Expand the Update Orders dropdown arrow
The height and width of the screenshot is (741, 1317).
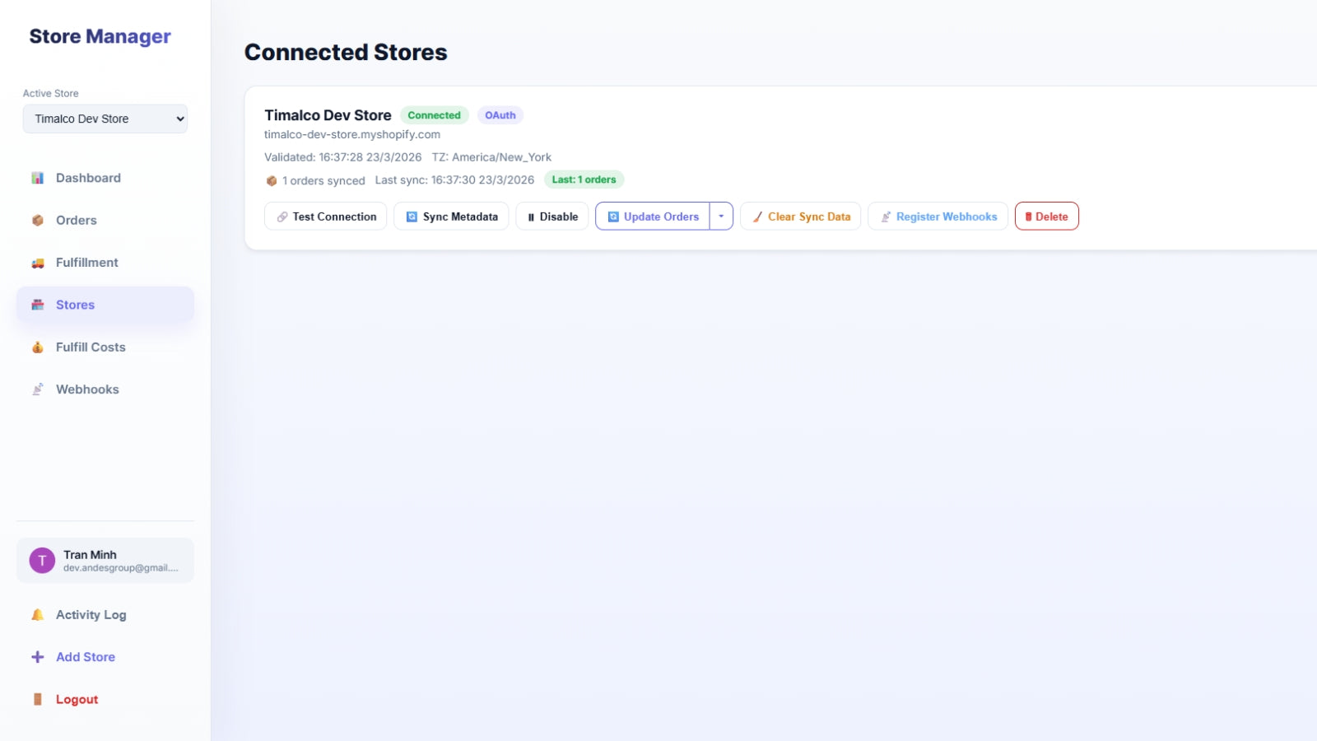click(721, 217)
